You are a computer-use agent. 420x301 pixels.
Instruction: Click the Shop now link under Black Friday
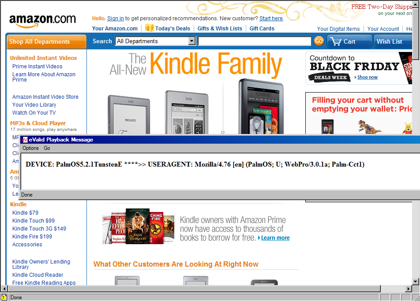[x=367, y=77]
